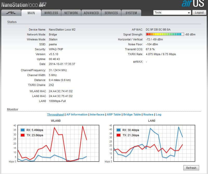208x174 pixels.
Task: Open the NETWORK tab
Action: click(71, 13)
